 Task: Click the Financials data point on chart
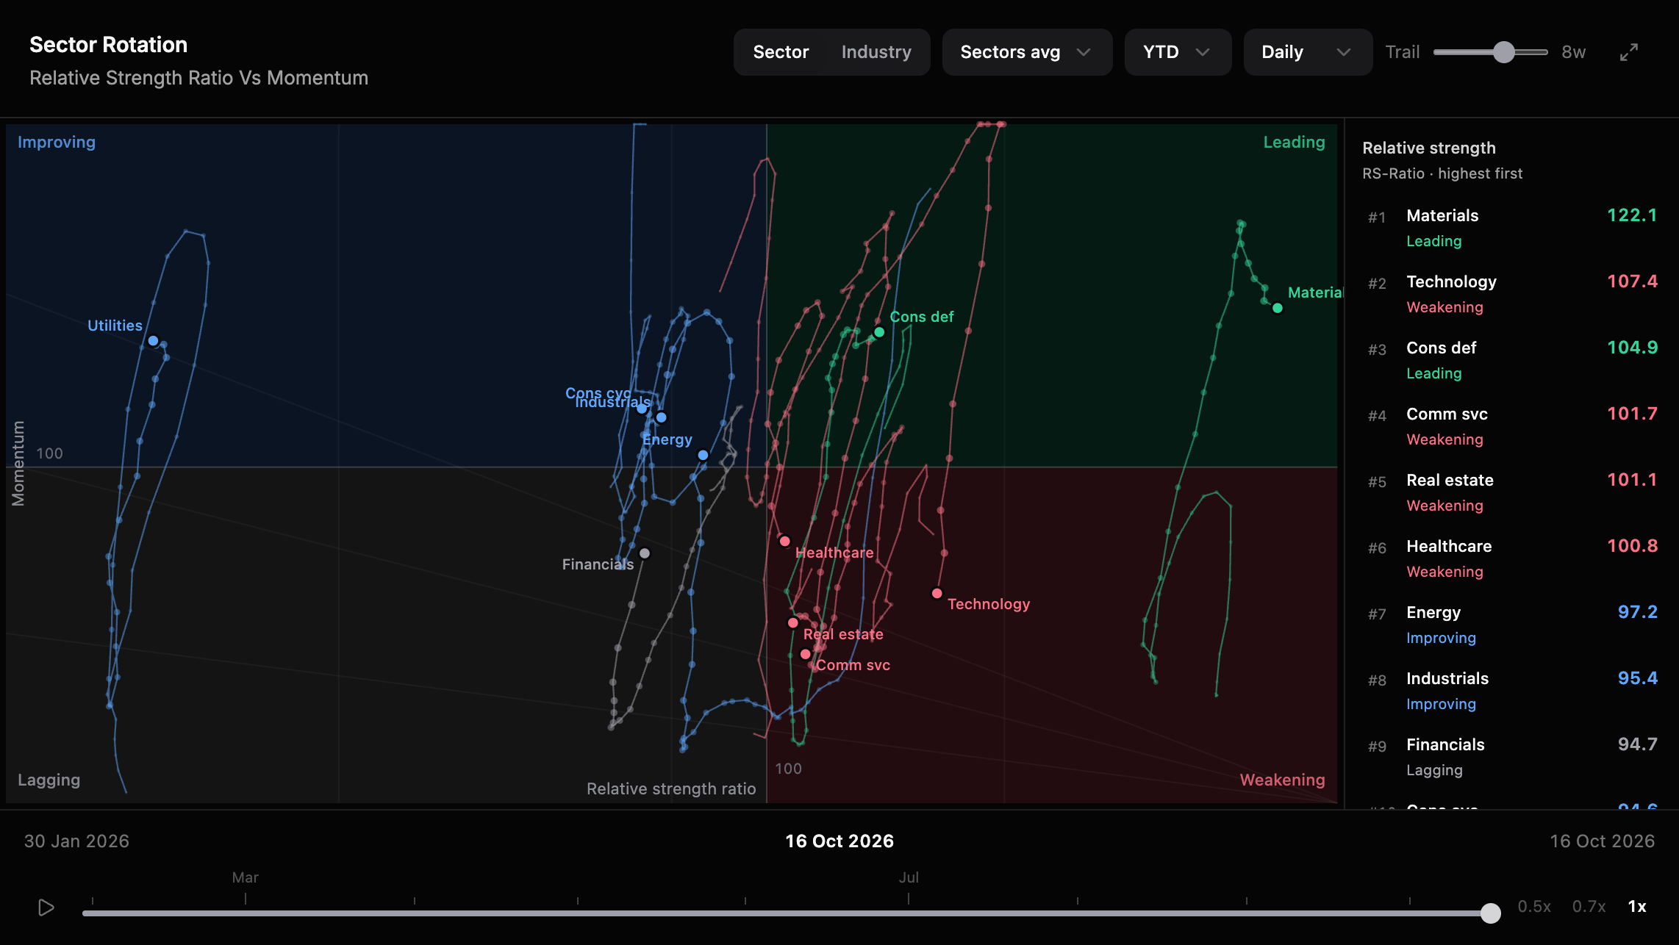click(x=645, y=553)
